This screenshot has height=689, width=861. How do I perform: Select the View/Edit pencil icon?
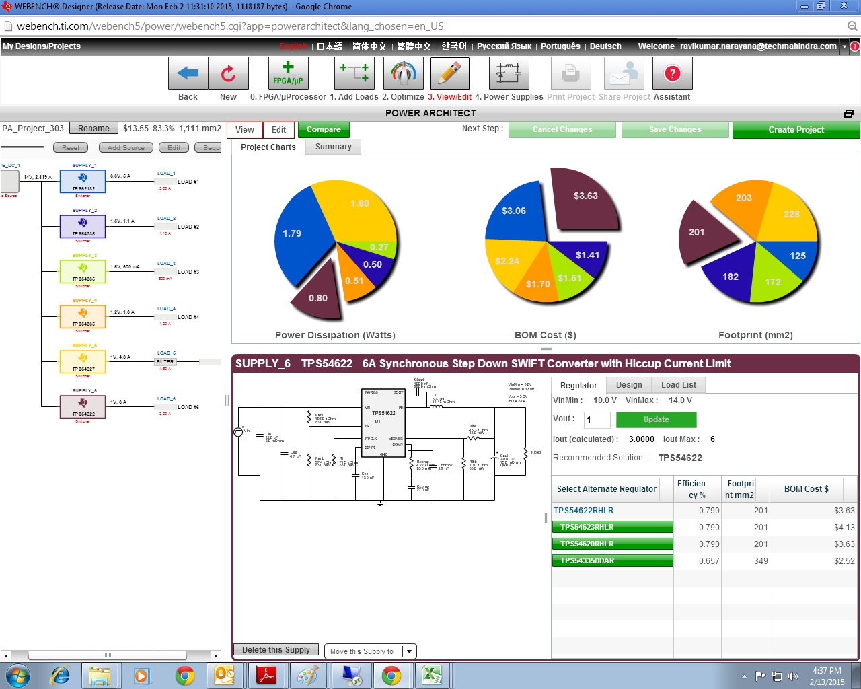pyautogui.click(x=450, y=73)
